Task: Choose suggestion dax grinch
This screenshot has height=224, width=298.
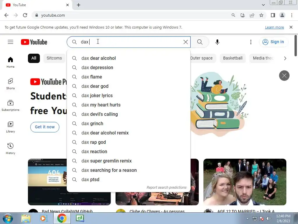Action: pos(128,123)
